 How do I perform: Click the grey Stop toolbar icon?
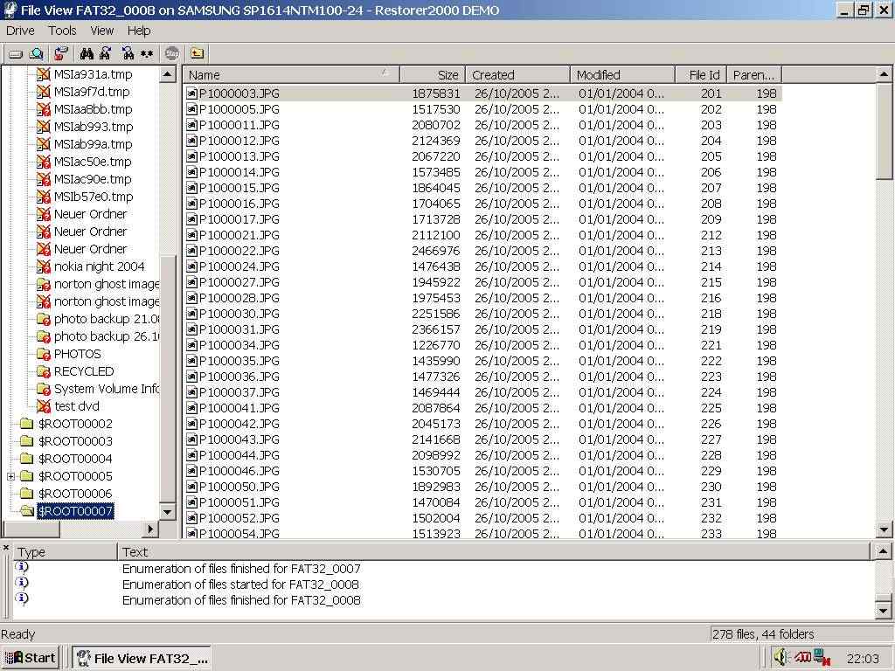(172, 53)
